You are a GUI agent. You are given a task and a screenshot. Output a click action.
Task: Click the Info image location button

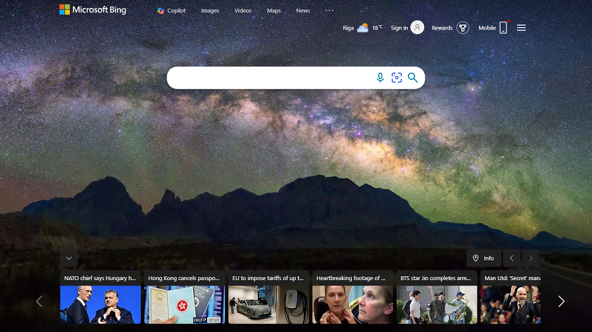(x=483, y=258)
